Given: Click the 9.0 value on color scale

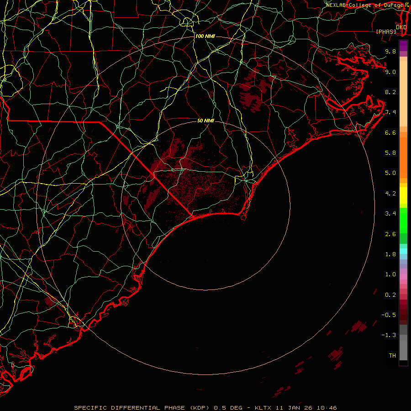Looking at the screenshot, I should (390, 72).
